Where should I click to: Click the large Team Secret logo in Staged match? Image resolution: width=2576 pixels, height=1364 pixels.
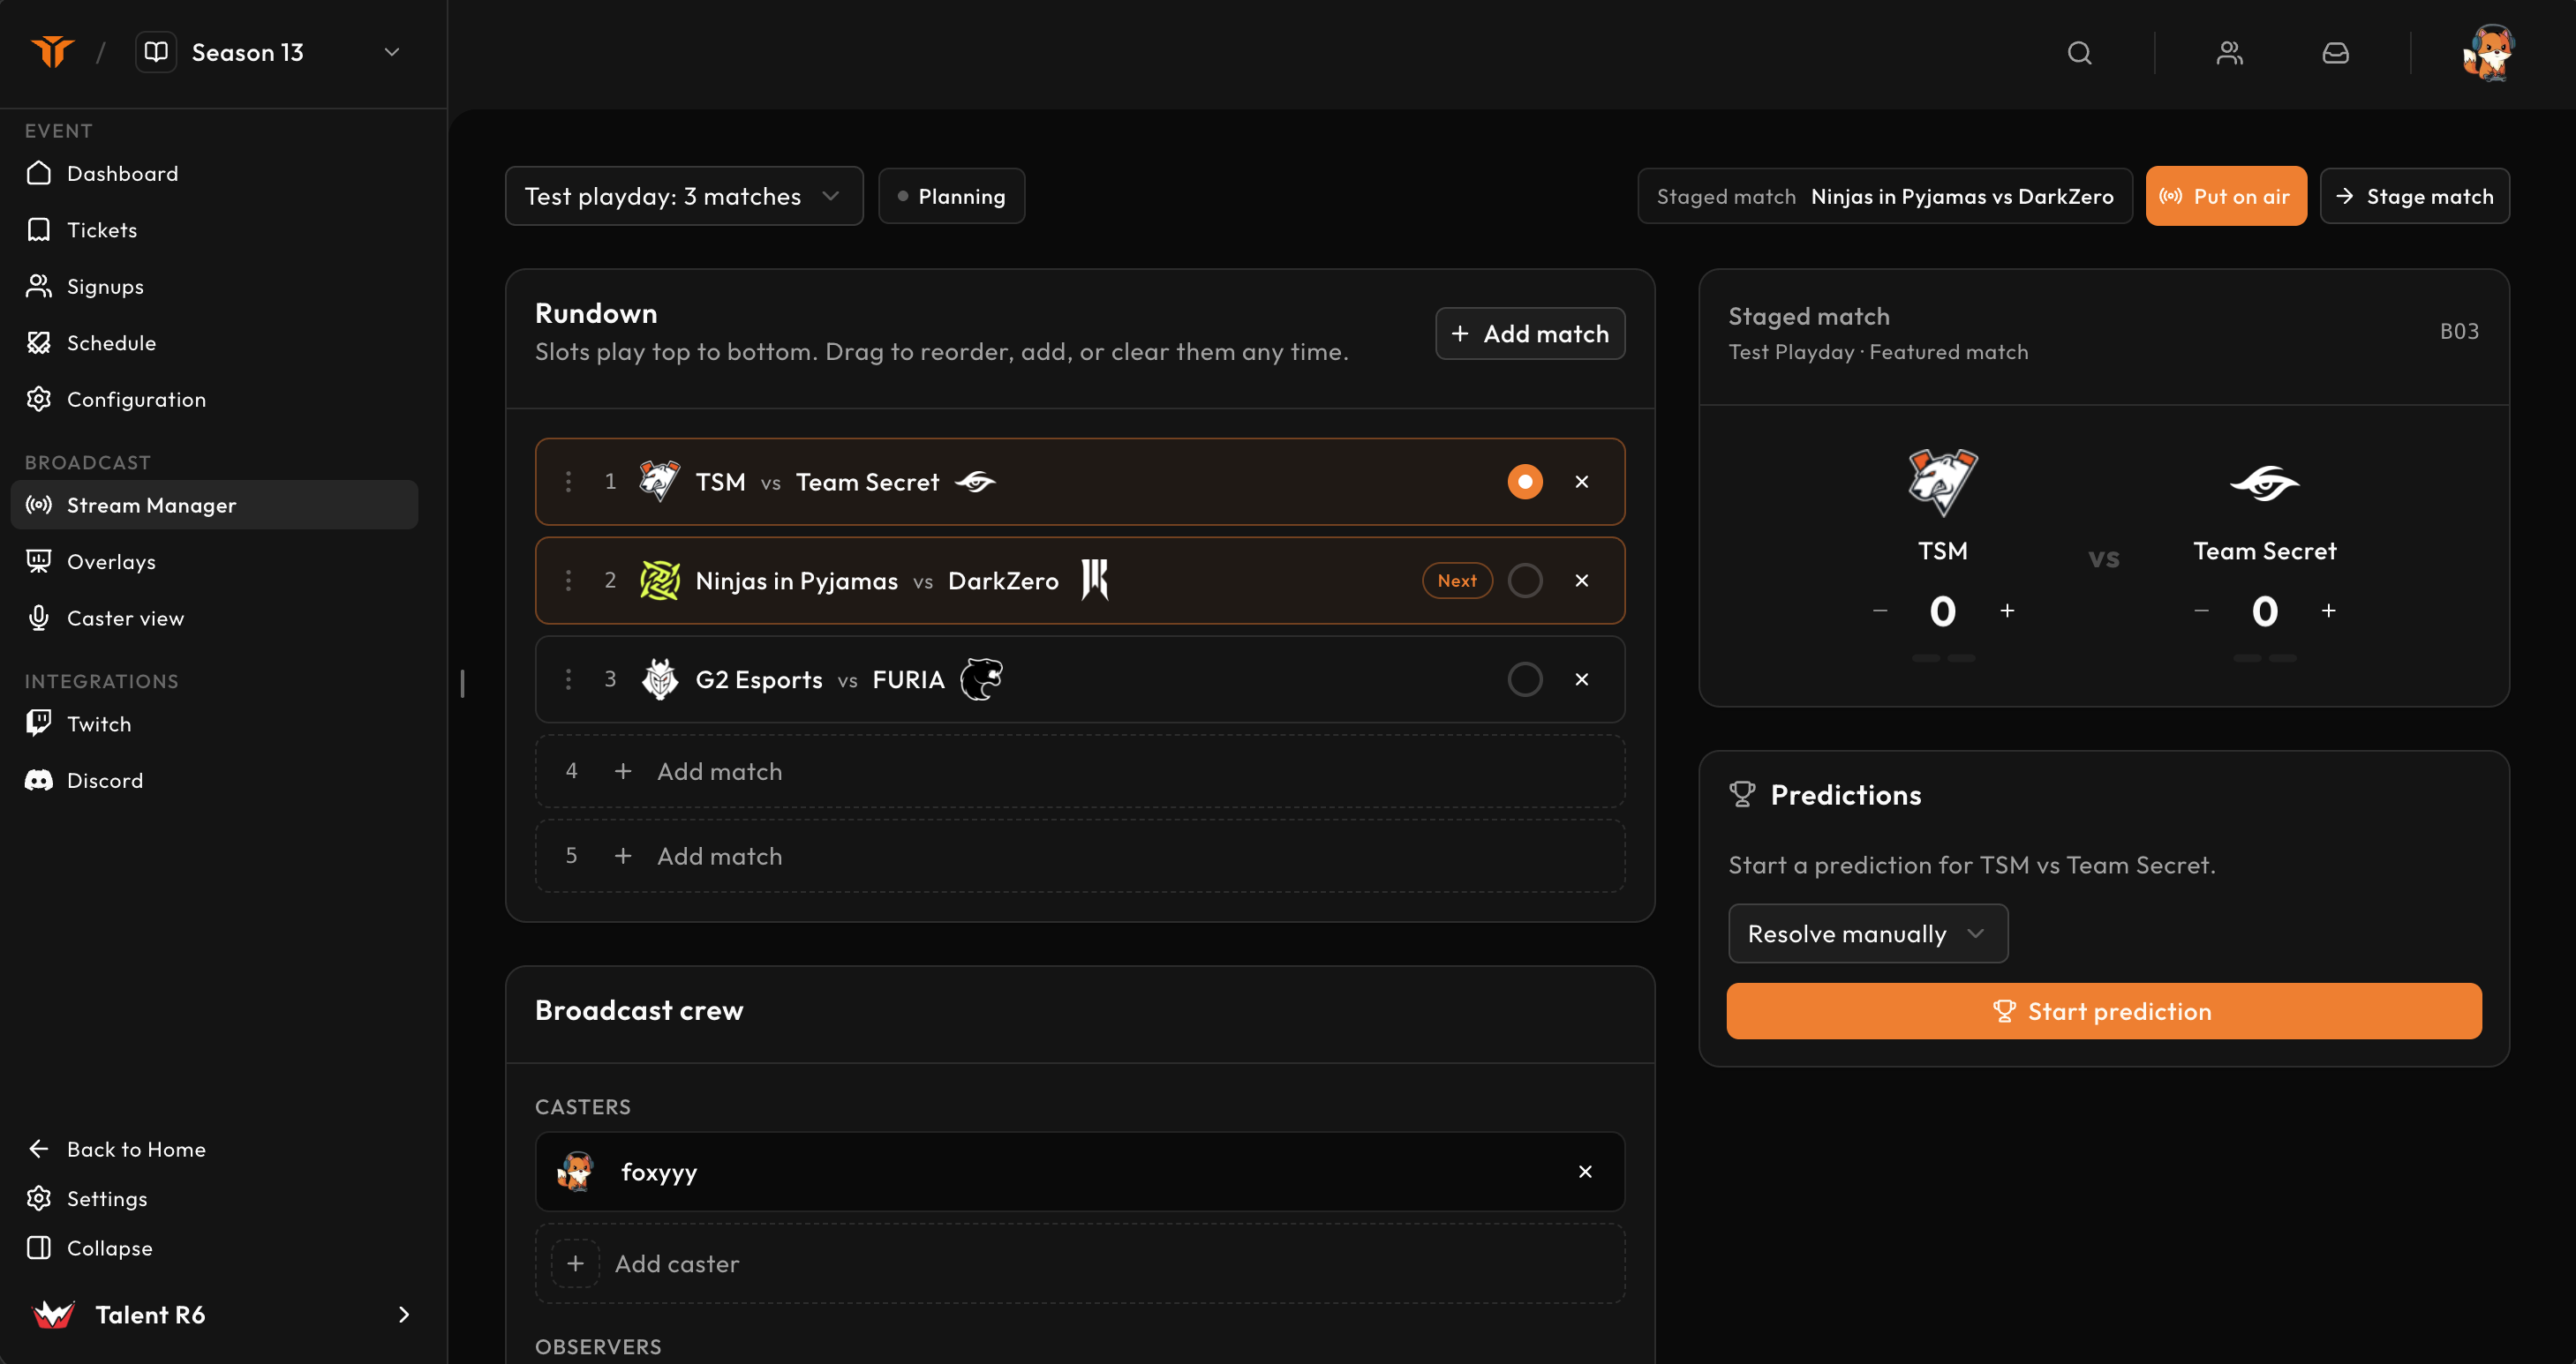click(x=2264, y=483)
